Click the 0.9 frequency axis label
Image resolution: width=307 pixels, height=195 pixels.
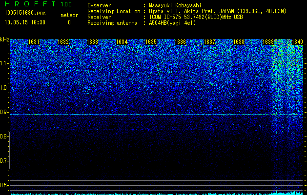click(x=4, y=112)
